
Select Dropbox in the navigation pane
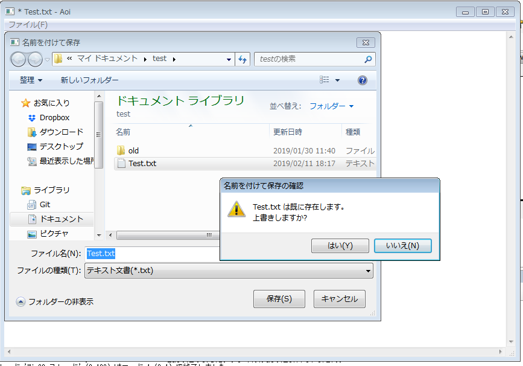click(x=55, y=118)
